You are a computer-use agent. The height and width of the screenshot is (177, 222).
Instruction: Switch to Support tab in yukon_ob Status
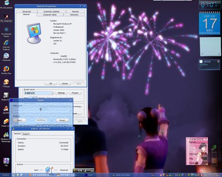point(26,134)
